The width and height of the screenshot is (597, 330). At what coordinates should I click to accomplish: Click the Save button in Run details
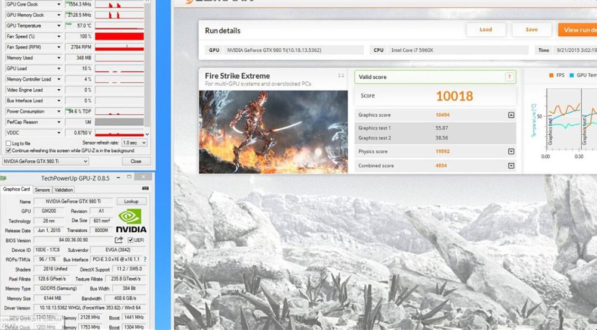coord(532,30)
